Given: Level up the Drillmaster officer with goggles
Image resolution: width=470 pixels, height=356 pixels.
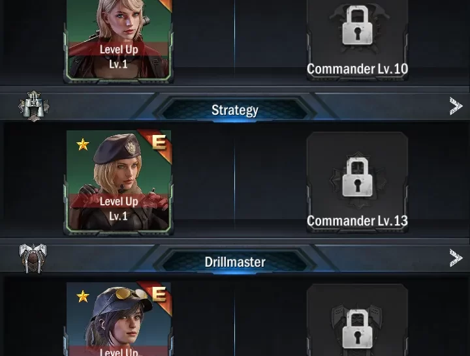Looking at the screenshot, I should (x=119, y=352).
